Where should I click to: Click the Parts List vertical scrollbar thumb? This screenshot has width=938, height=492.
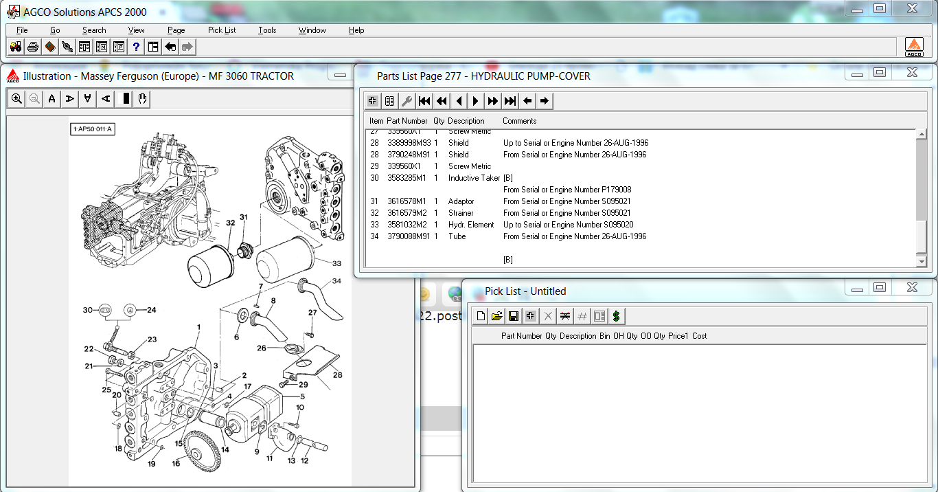click(x=922, y=236)
